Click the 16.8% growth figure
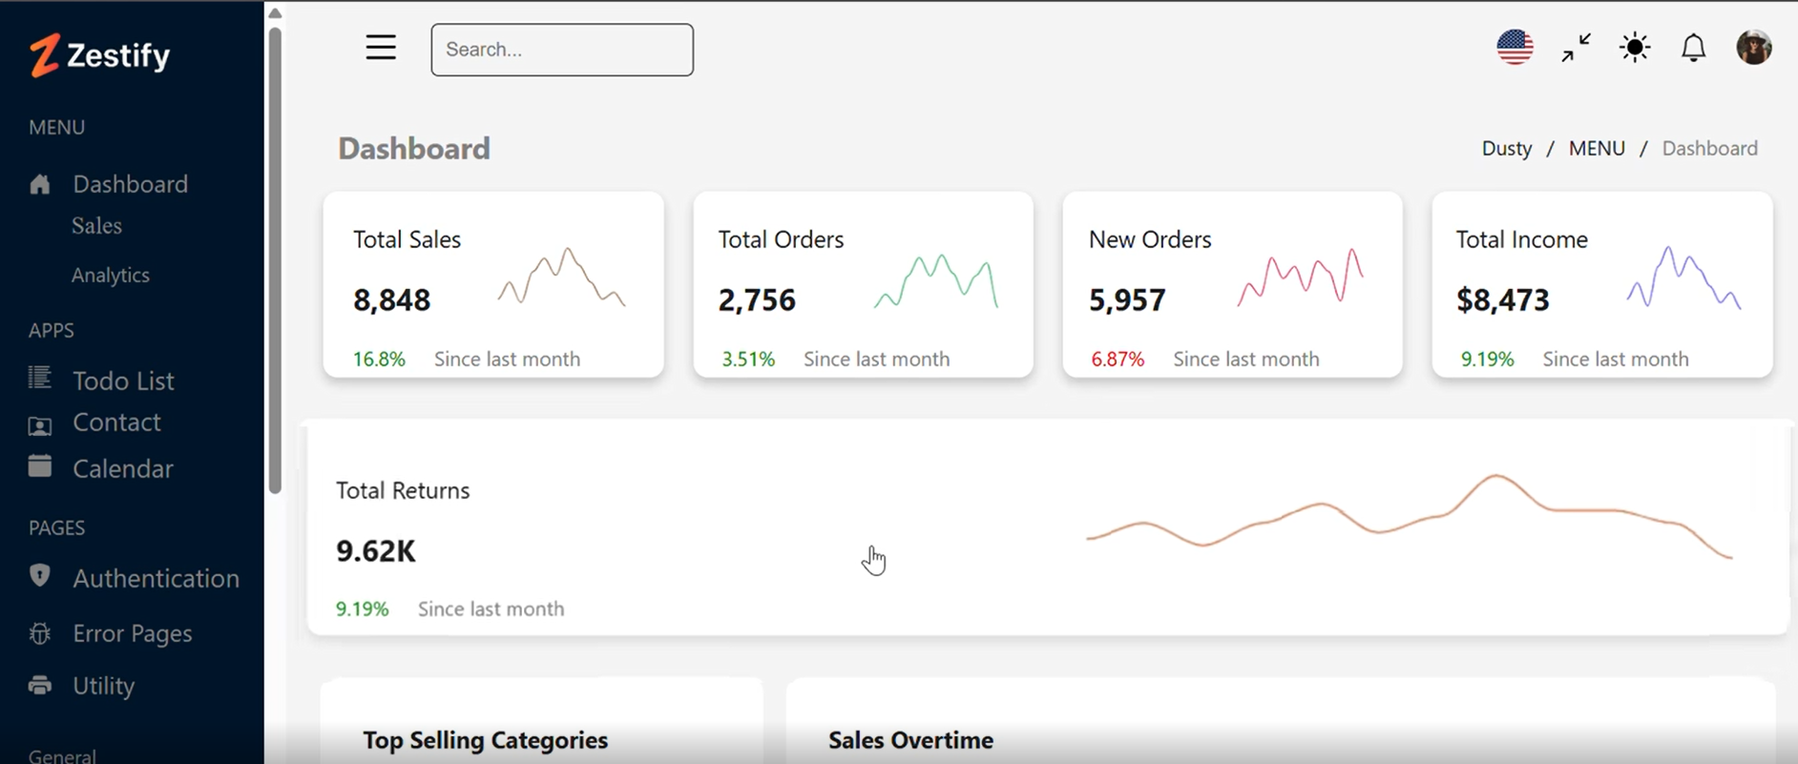Viewport: 1798px width, 764px height. [379, 360]
